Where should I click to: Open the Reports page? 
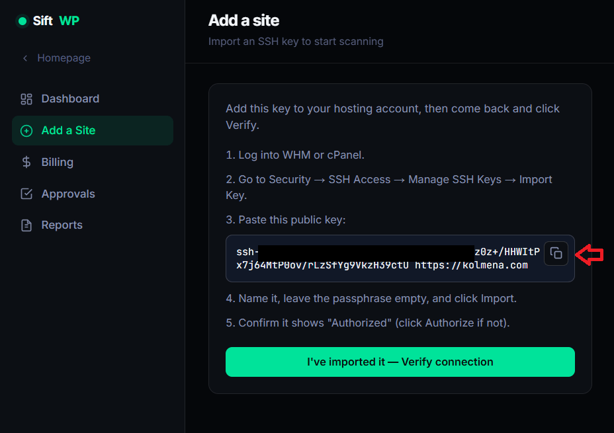93,225
